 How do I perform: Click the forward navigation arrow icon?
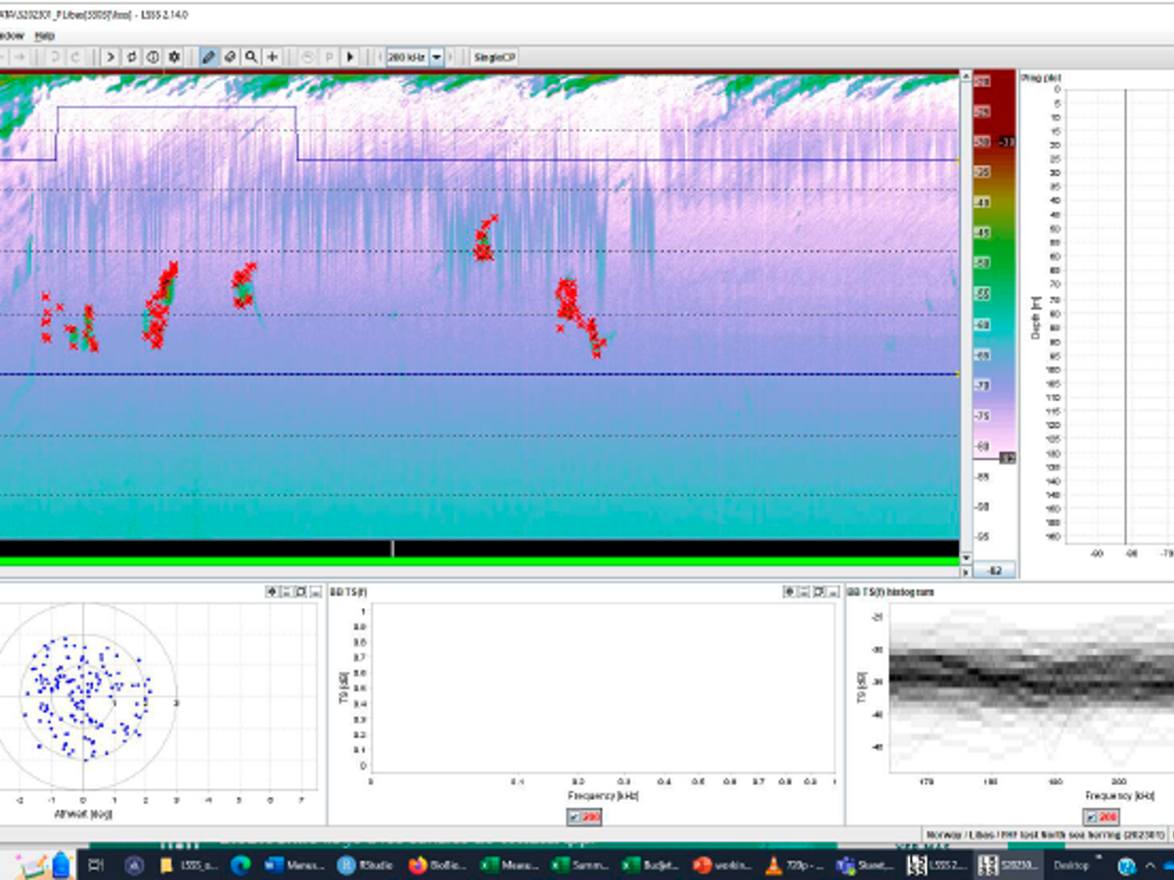point(19,57)
